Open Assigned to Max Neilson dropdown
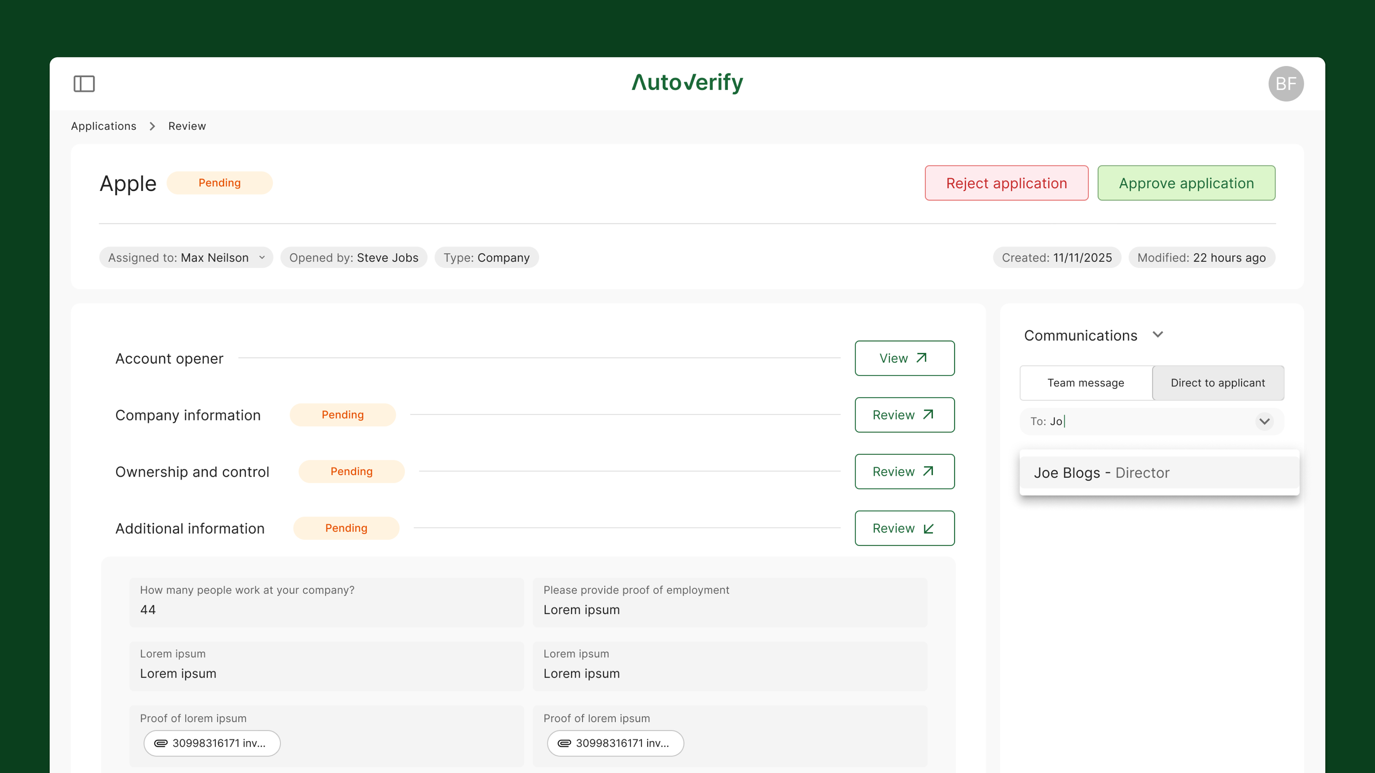Image resolution: width=1375 pixels, height=773 pixels. (186, 258)
